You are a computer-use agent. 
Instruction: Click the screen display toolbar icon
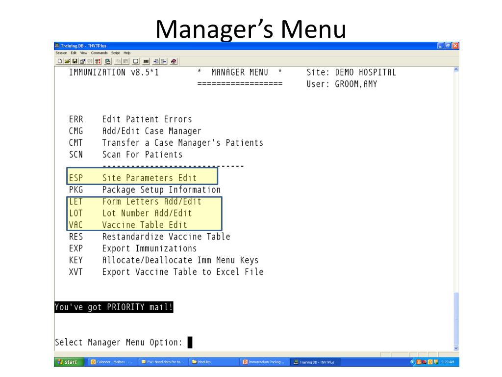[136, 61]
